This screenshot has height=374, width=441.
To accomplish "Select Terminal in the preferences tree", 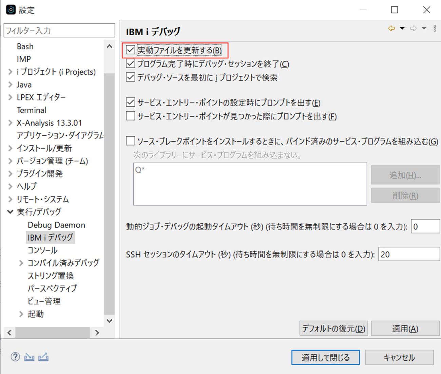I will (x=32, y=110).
